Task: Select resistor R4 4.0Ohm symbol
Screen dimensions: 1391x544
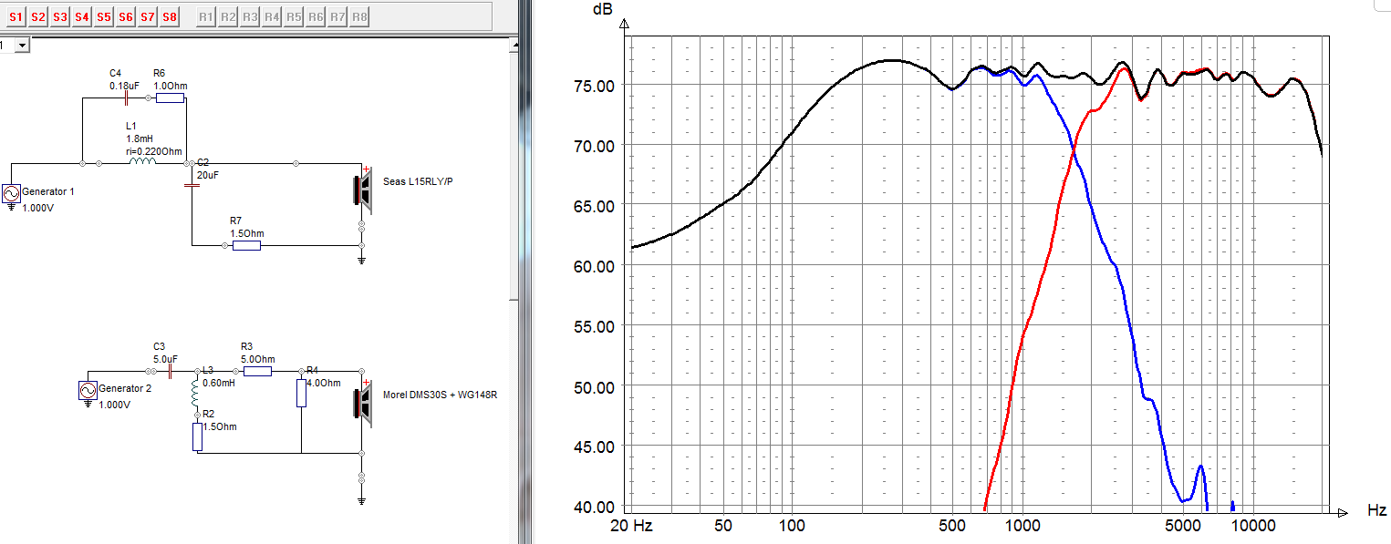Action: pos(302,394)
